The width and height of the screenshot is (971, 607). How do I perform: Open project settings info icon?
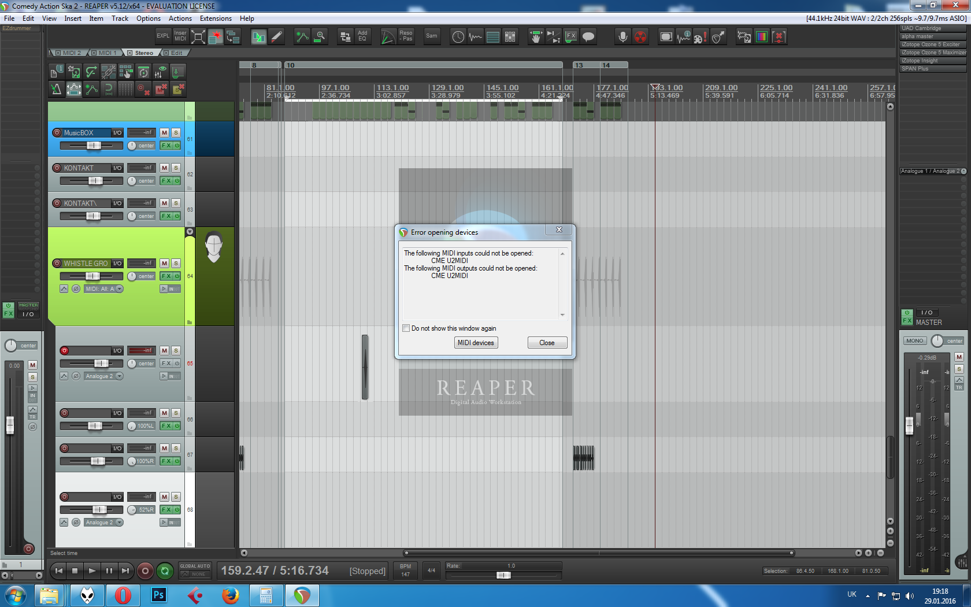point(56,72)
